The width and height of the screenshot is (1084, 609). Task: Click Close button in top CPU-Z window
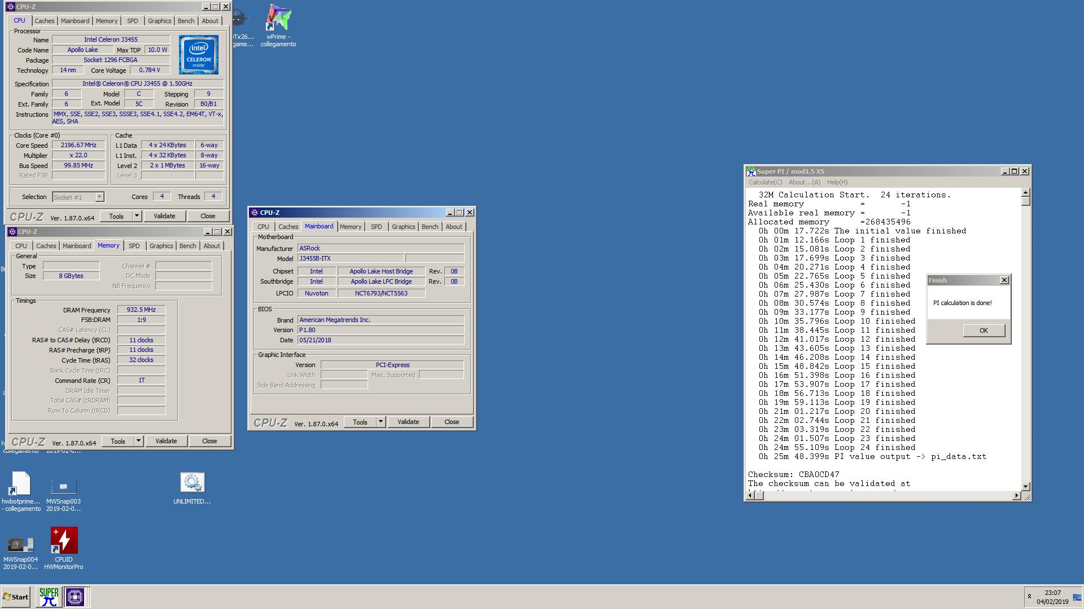click(x=208, y=216)
